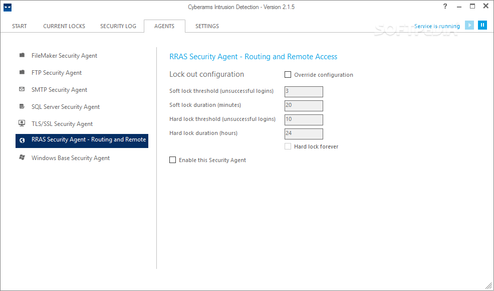
Task: Select the AGENTS tab
Action: [x=164, y=26]
